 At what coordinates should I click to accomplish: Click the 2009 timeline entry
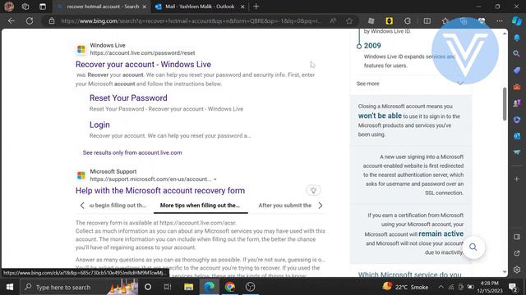372,46
